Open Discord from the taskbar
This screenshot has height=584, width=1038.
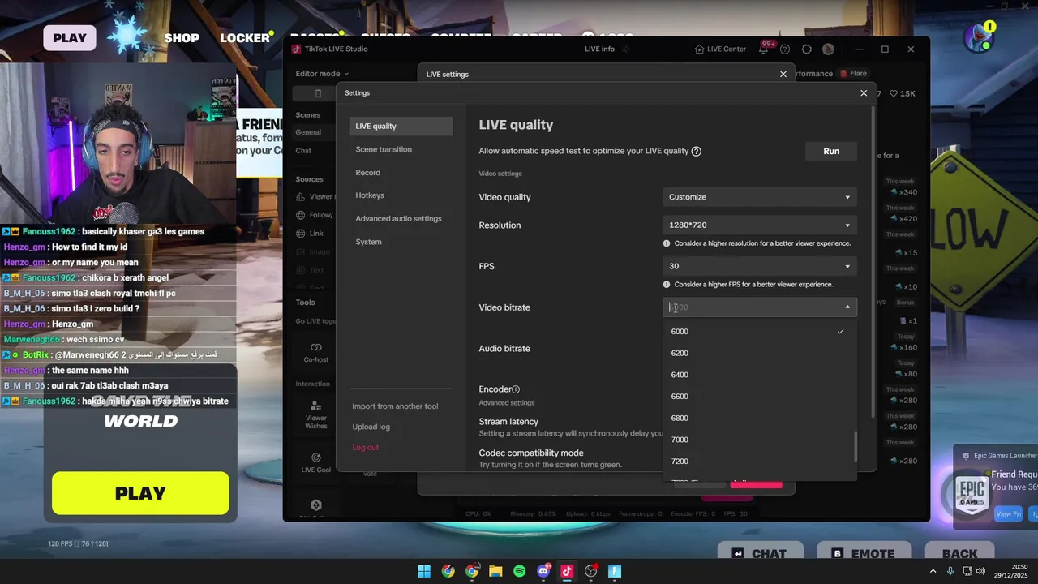[543, 571]
